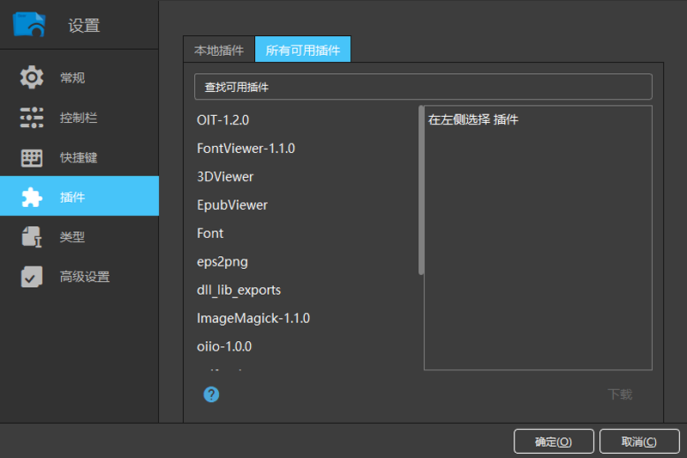Screen dimensions: 687x458
Task: Click the keyboard icon for 快捷键
Action: point(32,157)
